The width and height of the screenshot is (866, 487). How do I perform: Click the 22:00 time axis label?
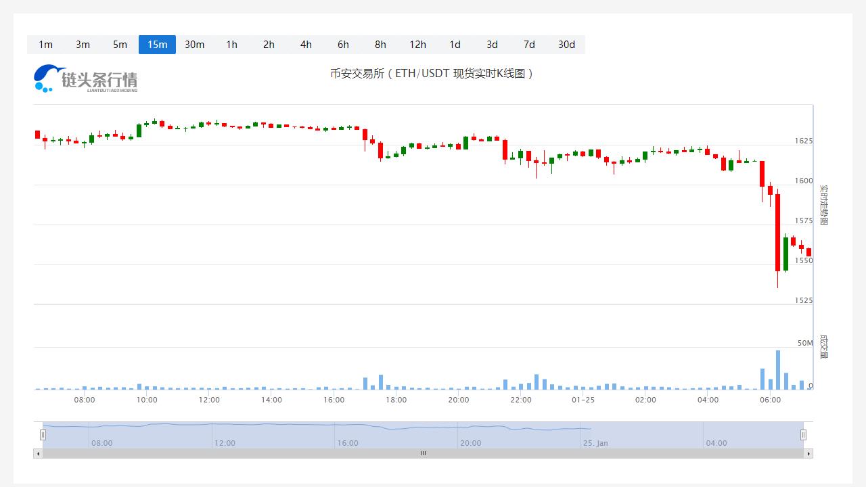tap(521, 400)
